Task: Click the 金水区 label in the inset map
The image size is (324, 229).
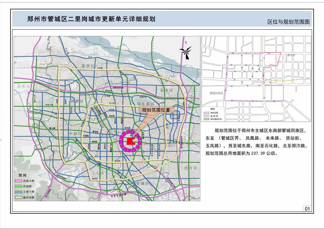Action: [x=291, y=55]
